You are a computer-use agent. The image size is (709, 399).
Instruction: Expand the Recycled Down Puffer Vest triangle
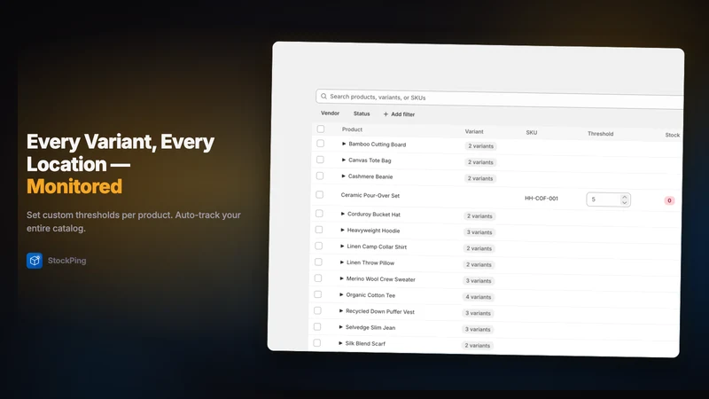(341, 311)
